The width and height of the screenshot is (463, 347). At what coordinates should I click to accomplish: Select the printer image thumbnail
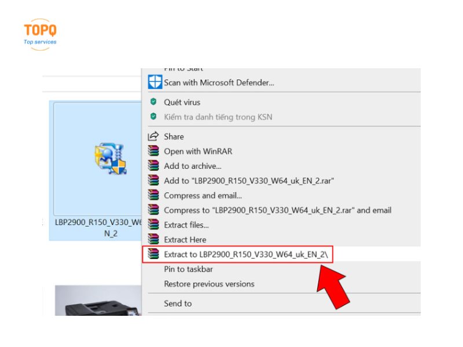[x=98, y=300]
